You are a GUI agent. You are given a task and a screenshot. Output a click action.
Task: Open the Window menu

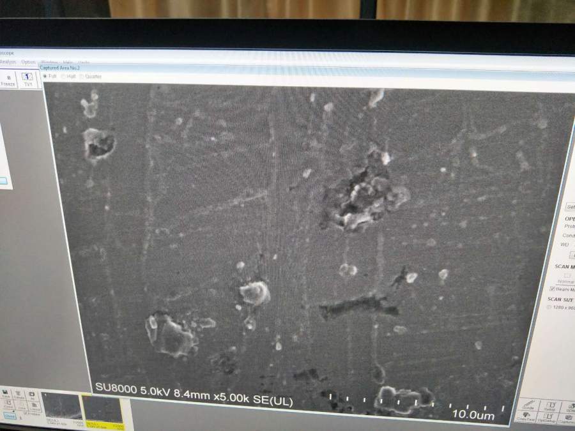49,63
